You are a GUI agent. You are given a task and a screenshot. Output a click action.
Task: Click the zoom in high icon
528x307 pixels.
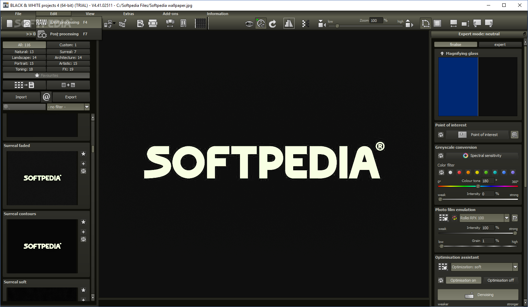409,23
